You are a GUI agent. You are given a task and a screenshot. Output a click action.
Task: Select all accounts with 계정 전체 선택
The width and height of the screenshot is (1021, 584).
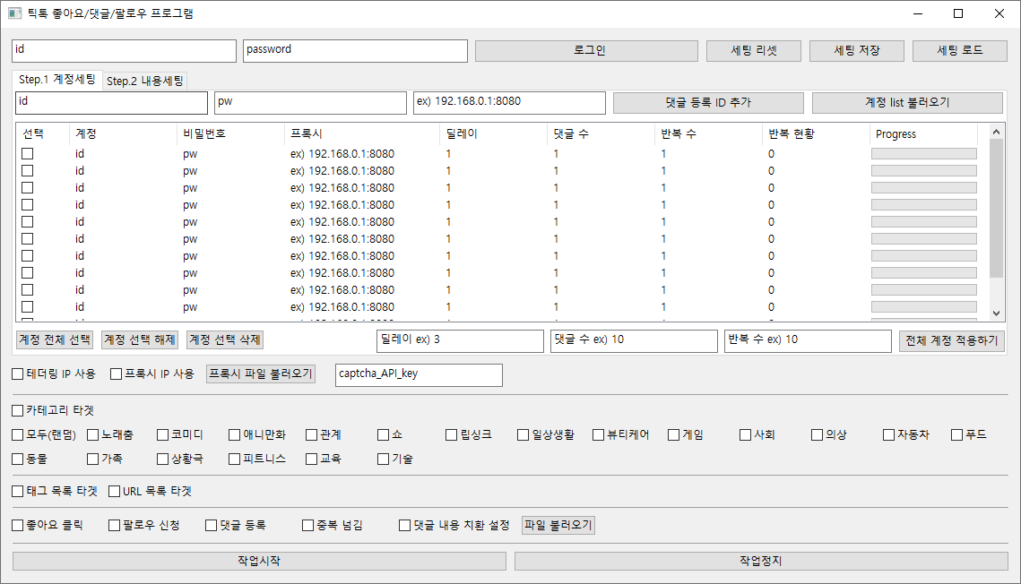[x=55, y=340]
